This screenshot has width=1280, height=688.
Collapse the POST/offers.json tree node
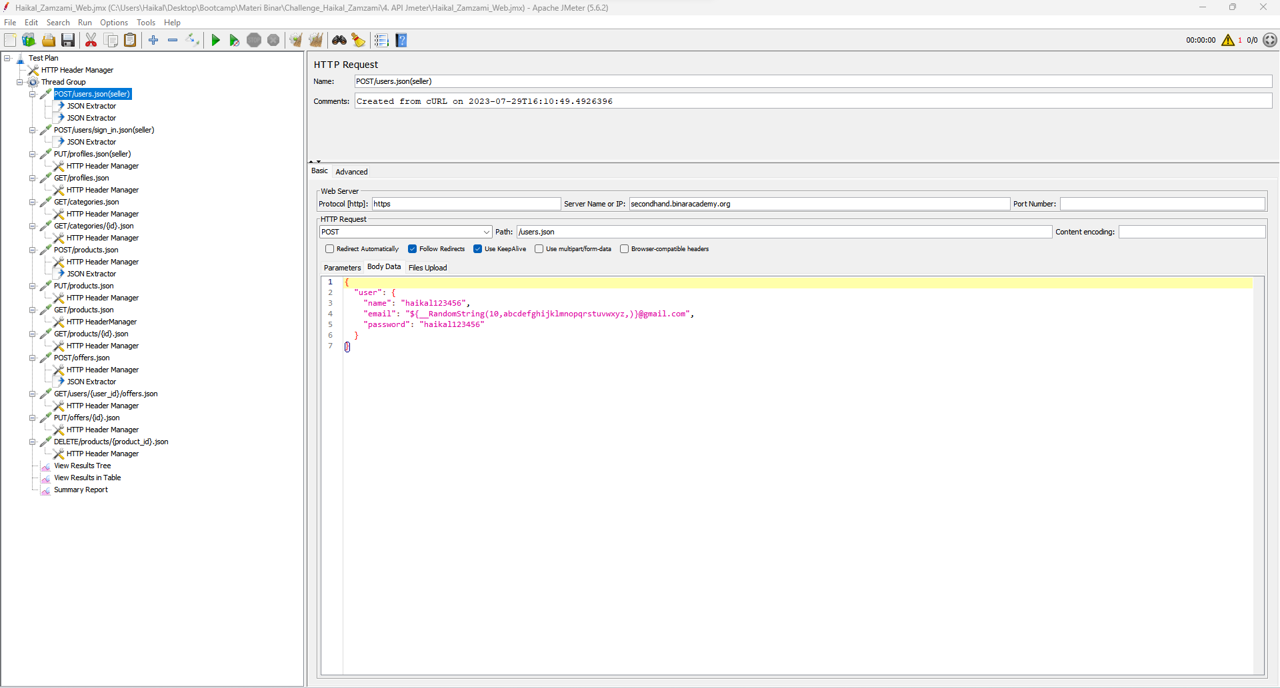(x=32, y=358)
